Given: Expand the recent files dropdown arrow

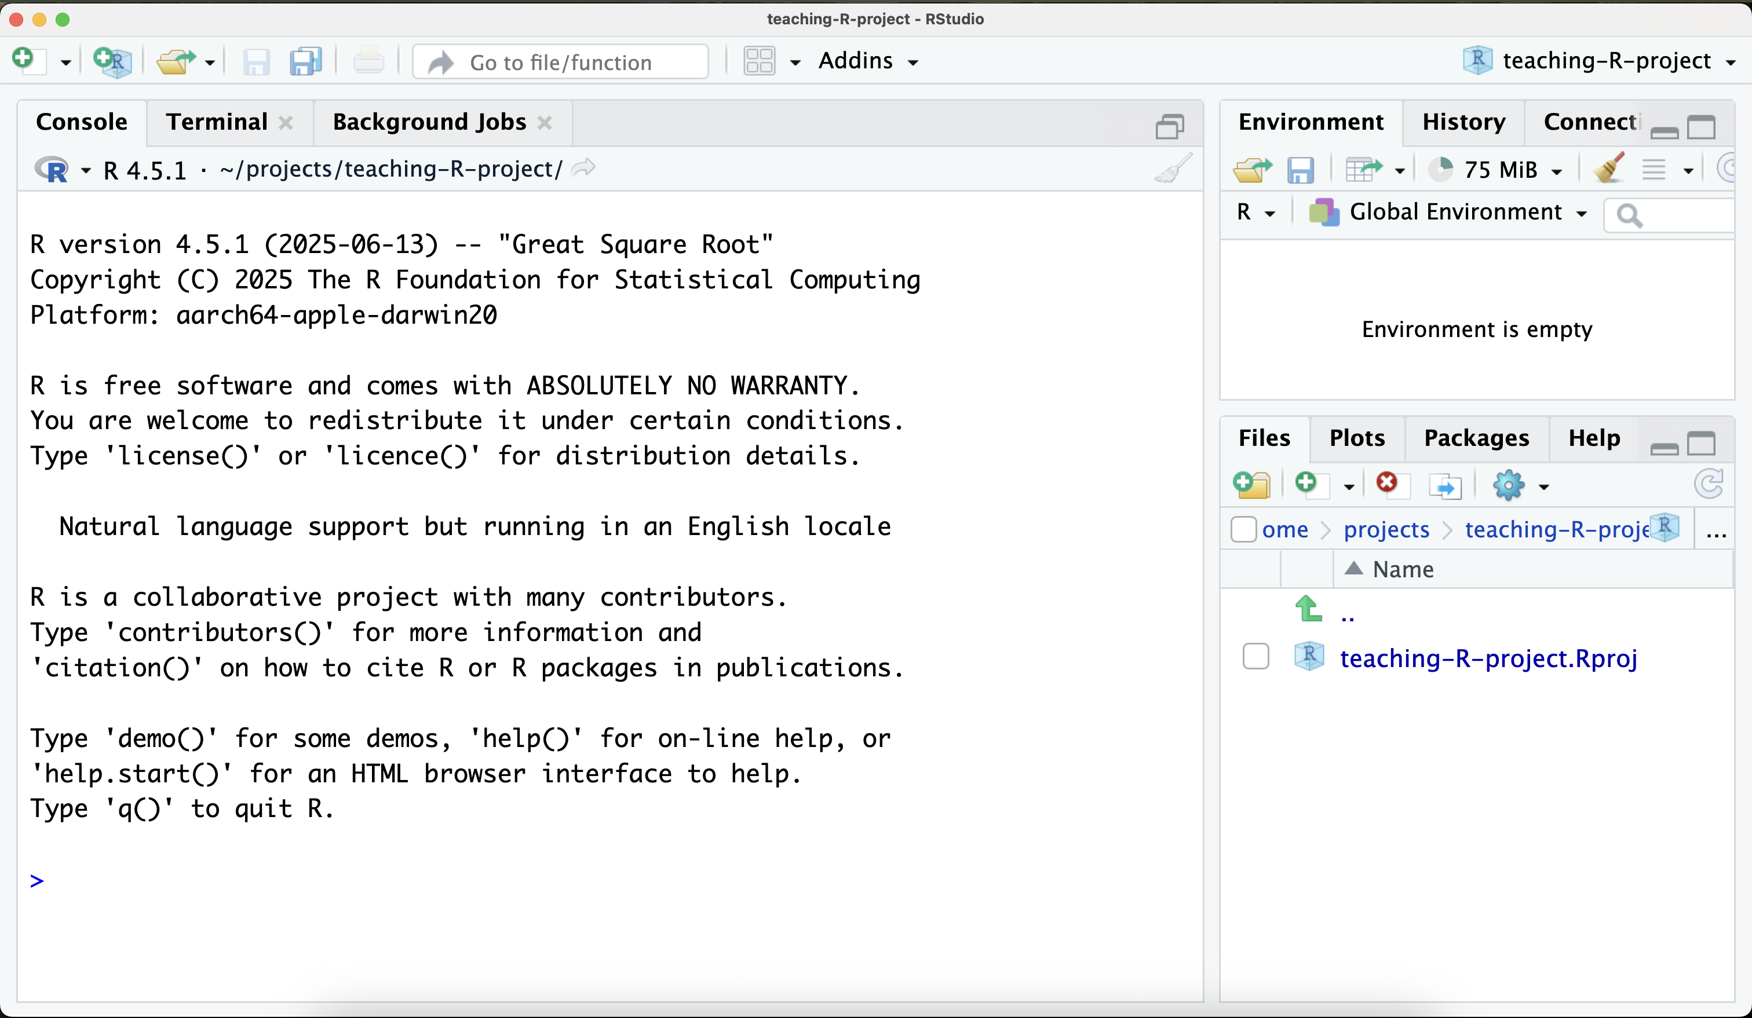Looking at the screenshot, I should [209, 63].
